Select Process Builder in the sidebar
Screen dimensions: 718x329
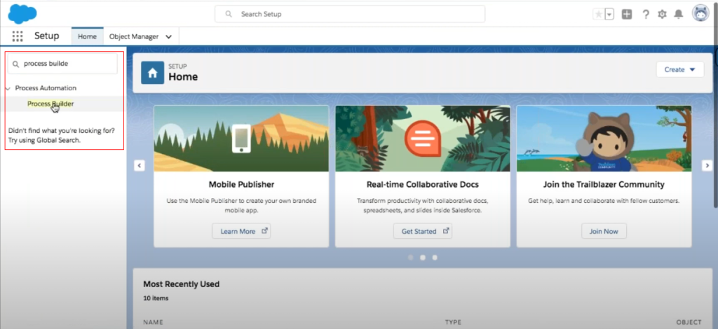point(50,104)
